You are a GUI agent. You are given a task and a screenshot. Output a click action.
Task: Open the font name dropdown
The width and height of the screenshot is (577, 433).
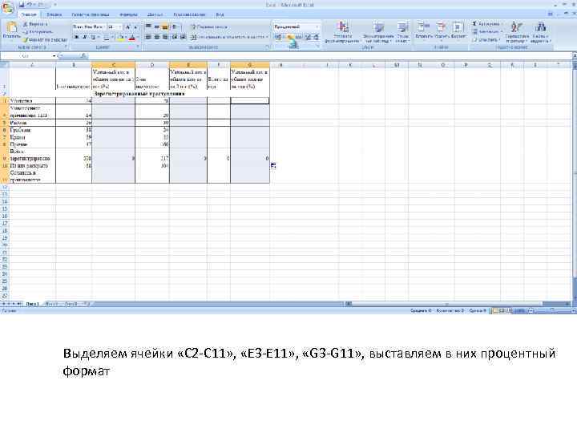tap(104, 27)
